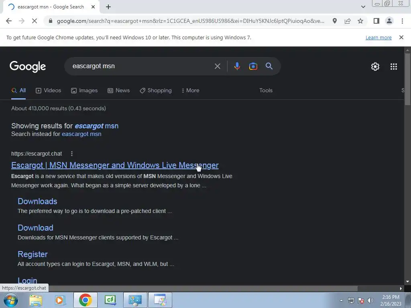The width and height of the screenshot is (411, 308).
Task: Open the installer disc taskbar icon
Action: tap(160, 300)
